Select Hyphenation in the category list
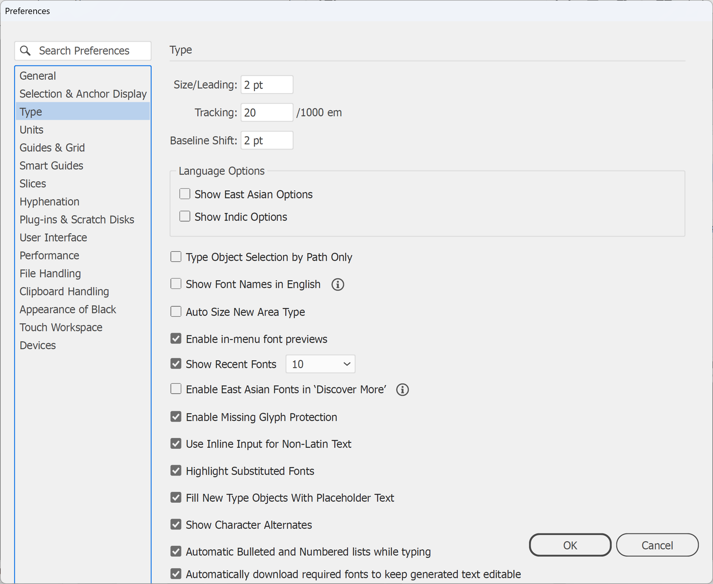713x584 pixels. pyautogui.click(x=83, y=202)
